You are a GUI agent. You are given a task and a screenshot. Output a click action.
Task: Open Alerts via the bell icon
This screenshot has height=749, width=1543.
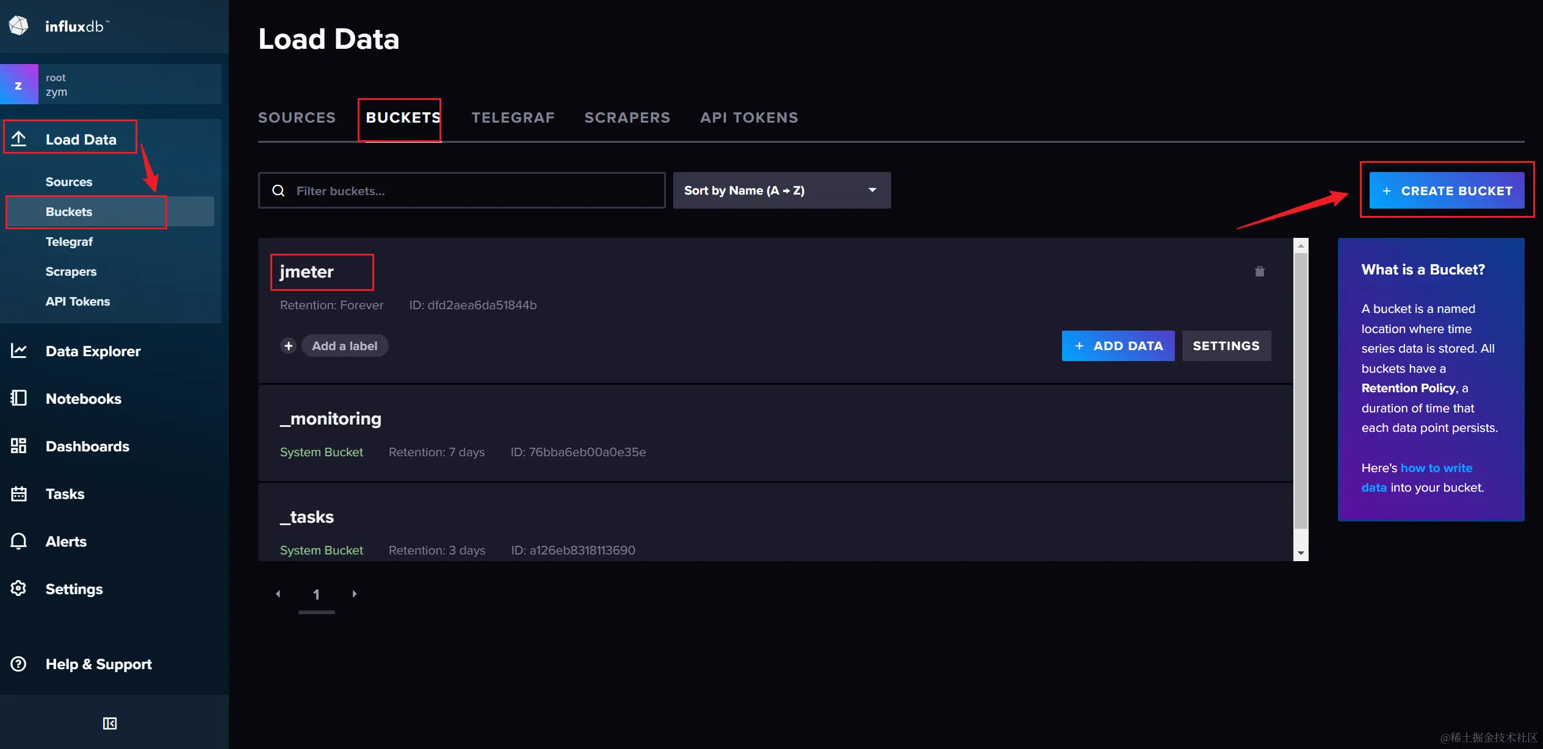[67, 541]
